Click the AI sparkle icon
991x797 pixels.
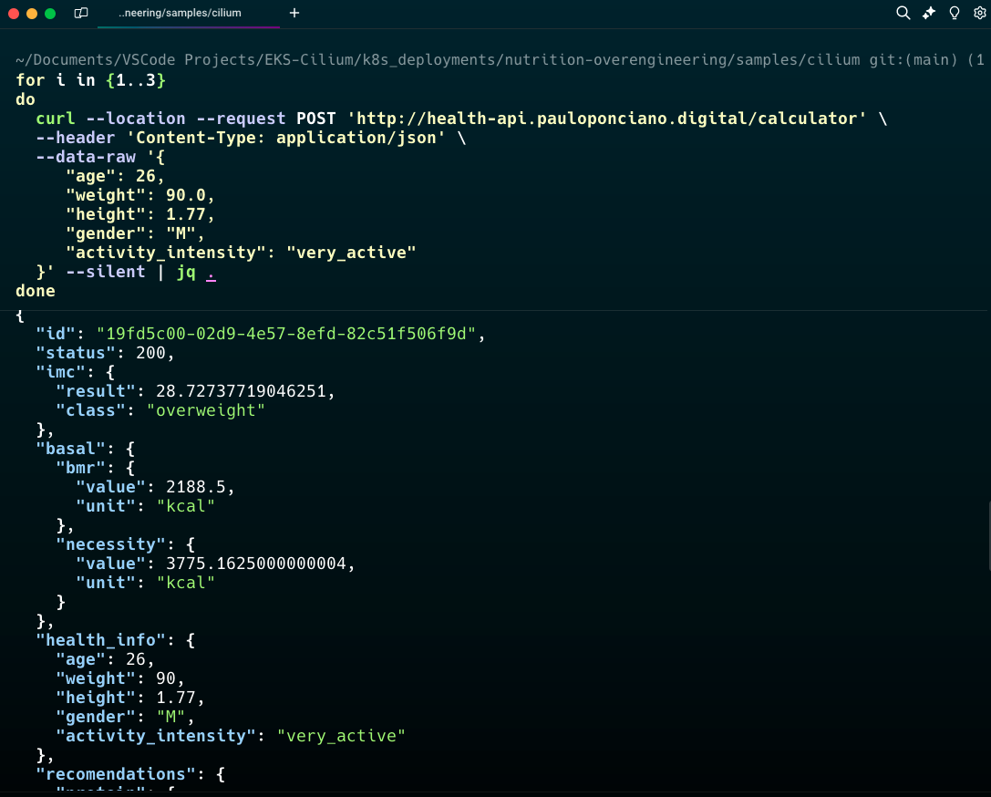click(928, 13)
